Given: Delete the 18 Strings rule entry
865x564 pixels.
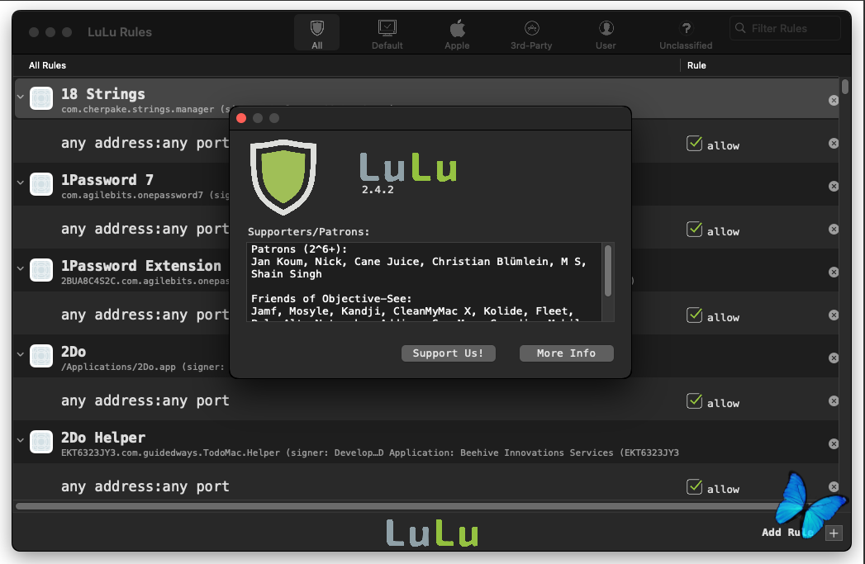Looking at the screenshot, I should coord(834,101).
